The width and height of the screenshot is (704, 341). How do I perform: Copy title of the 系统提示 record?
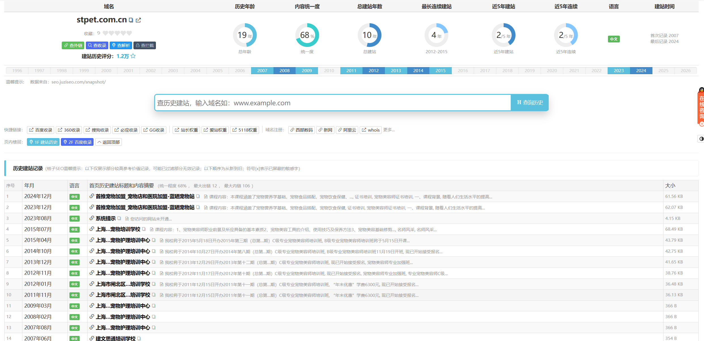coord(119,218)
